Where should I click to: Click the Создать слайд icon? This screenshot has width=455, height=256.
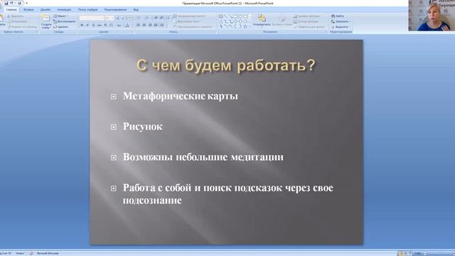(45, 18)
